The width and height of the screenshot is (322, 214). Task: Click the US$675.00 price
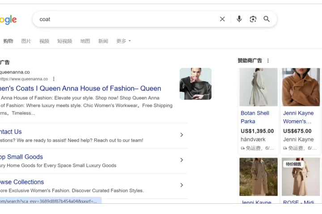[297, 131]
